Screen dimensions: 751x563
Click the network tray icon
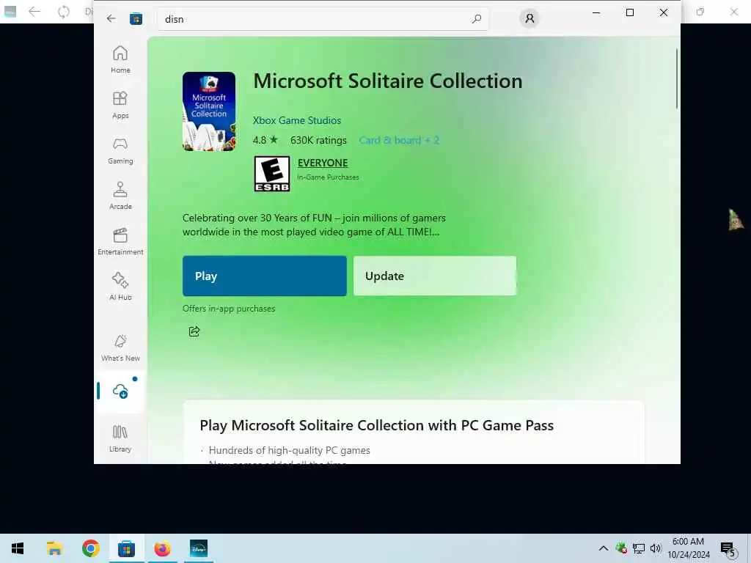coord(639,548)
